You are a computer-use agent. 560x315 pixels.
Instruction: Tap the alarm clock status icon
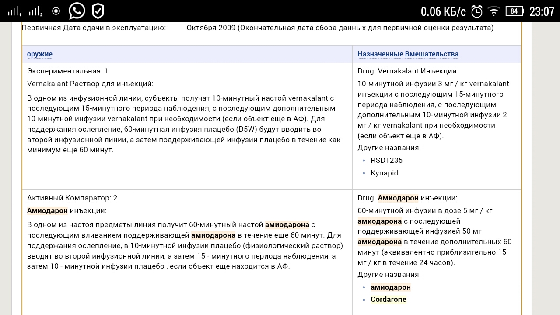point(477,11)
